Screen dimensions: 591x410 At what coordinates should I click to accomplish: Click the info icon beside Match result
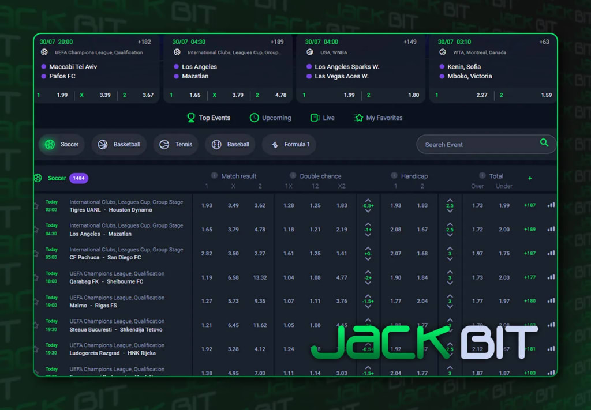[214, 175]
